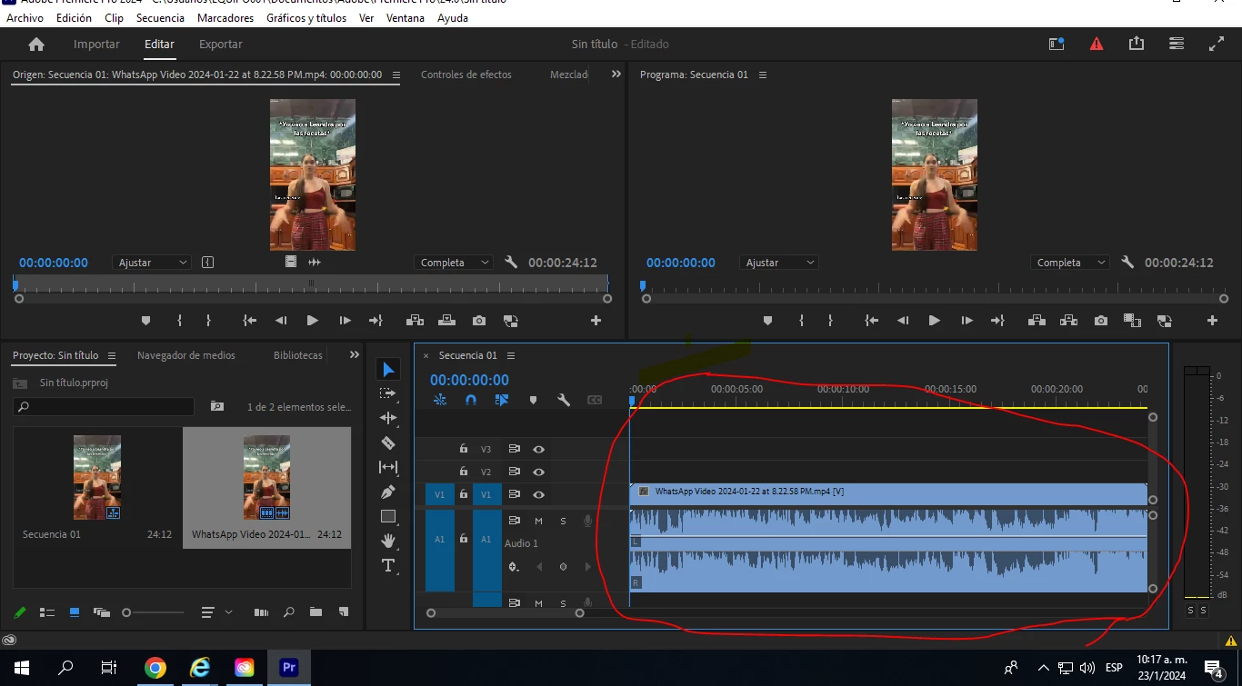Screen dimensions: 1242x686
Task: Export frame from the Source monitor
Action: (479, 321)
